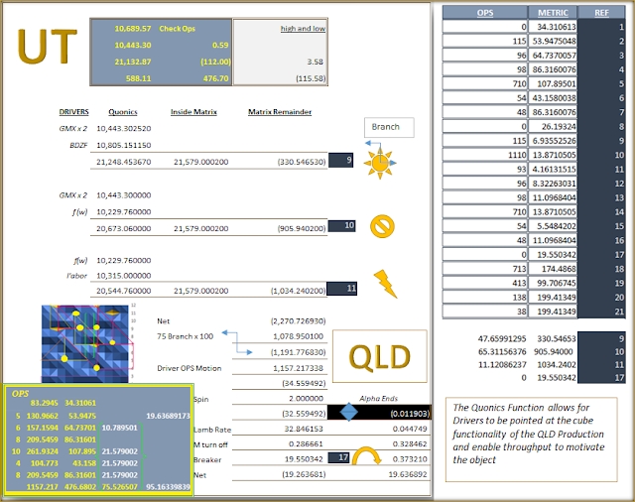Click the dark reference box 10
Viewport: 635px width, 502px height.
(x=341, y=225)
